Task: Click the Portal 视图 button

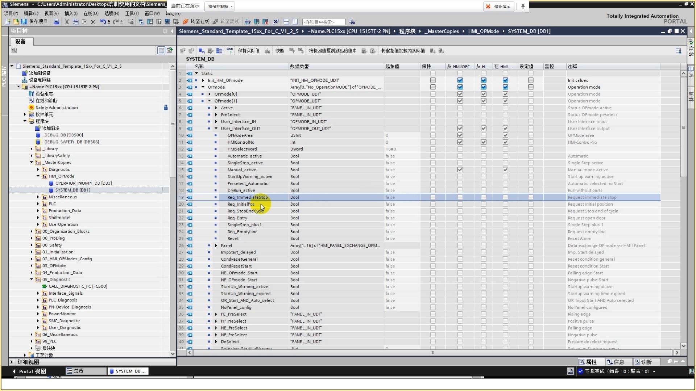Action: click(32, 371)
